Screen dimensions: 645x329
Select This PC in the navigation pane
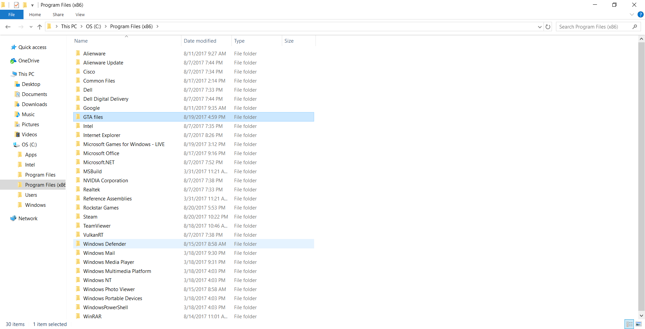(26, 74)
